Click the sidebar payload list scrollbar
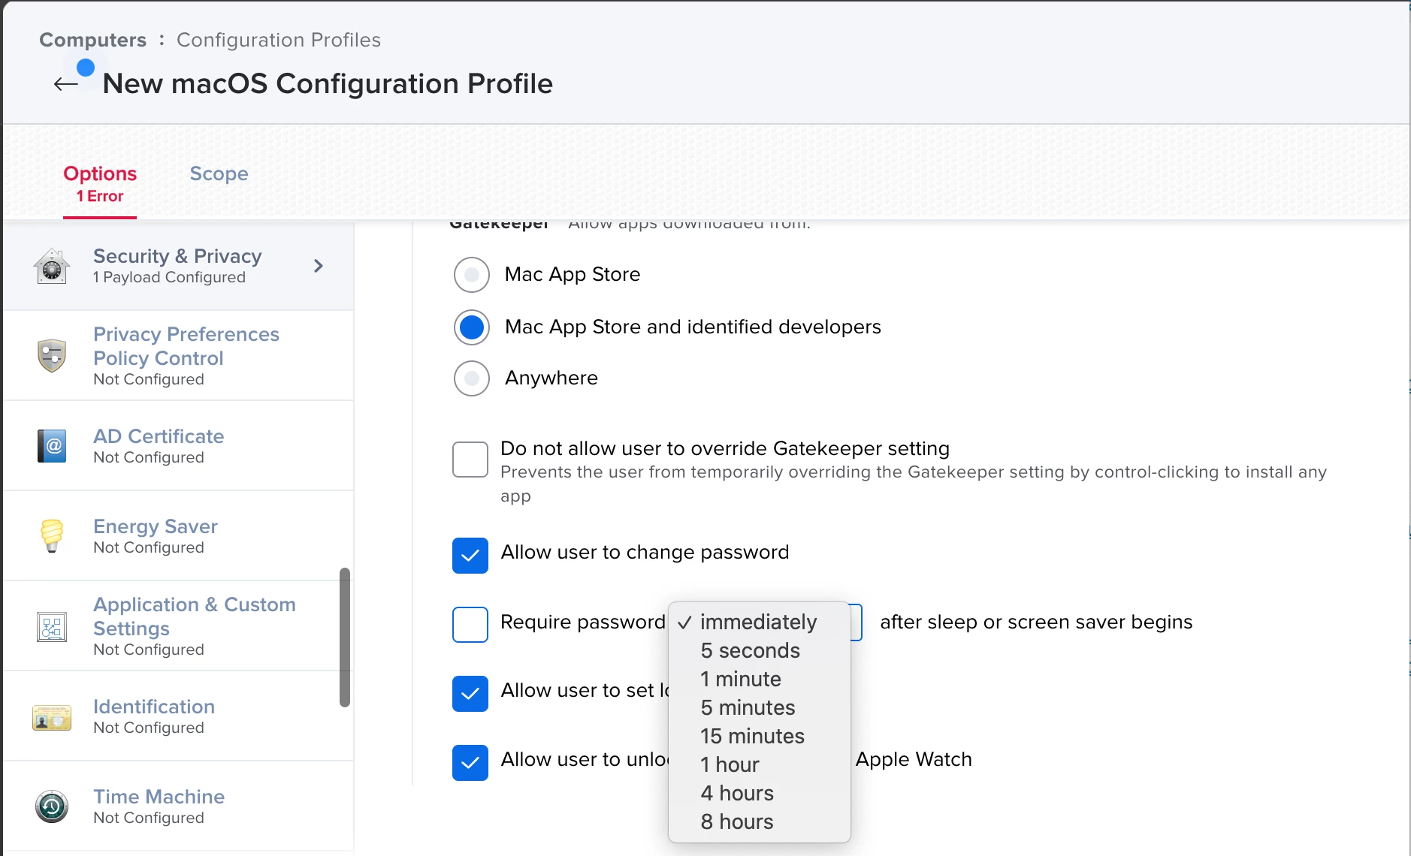1411x856 pixels. (345, 638)
